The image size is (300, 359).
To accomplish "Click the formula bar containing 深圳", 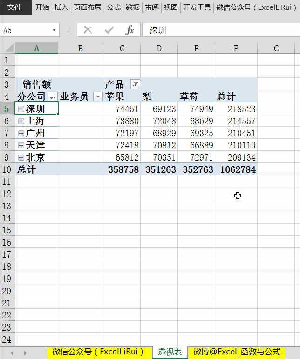I will coord(221,30).
